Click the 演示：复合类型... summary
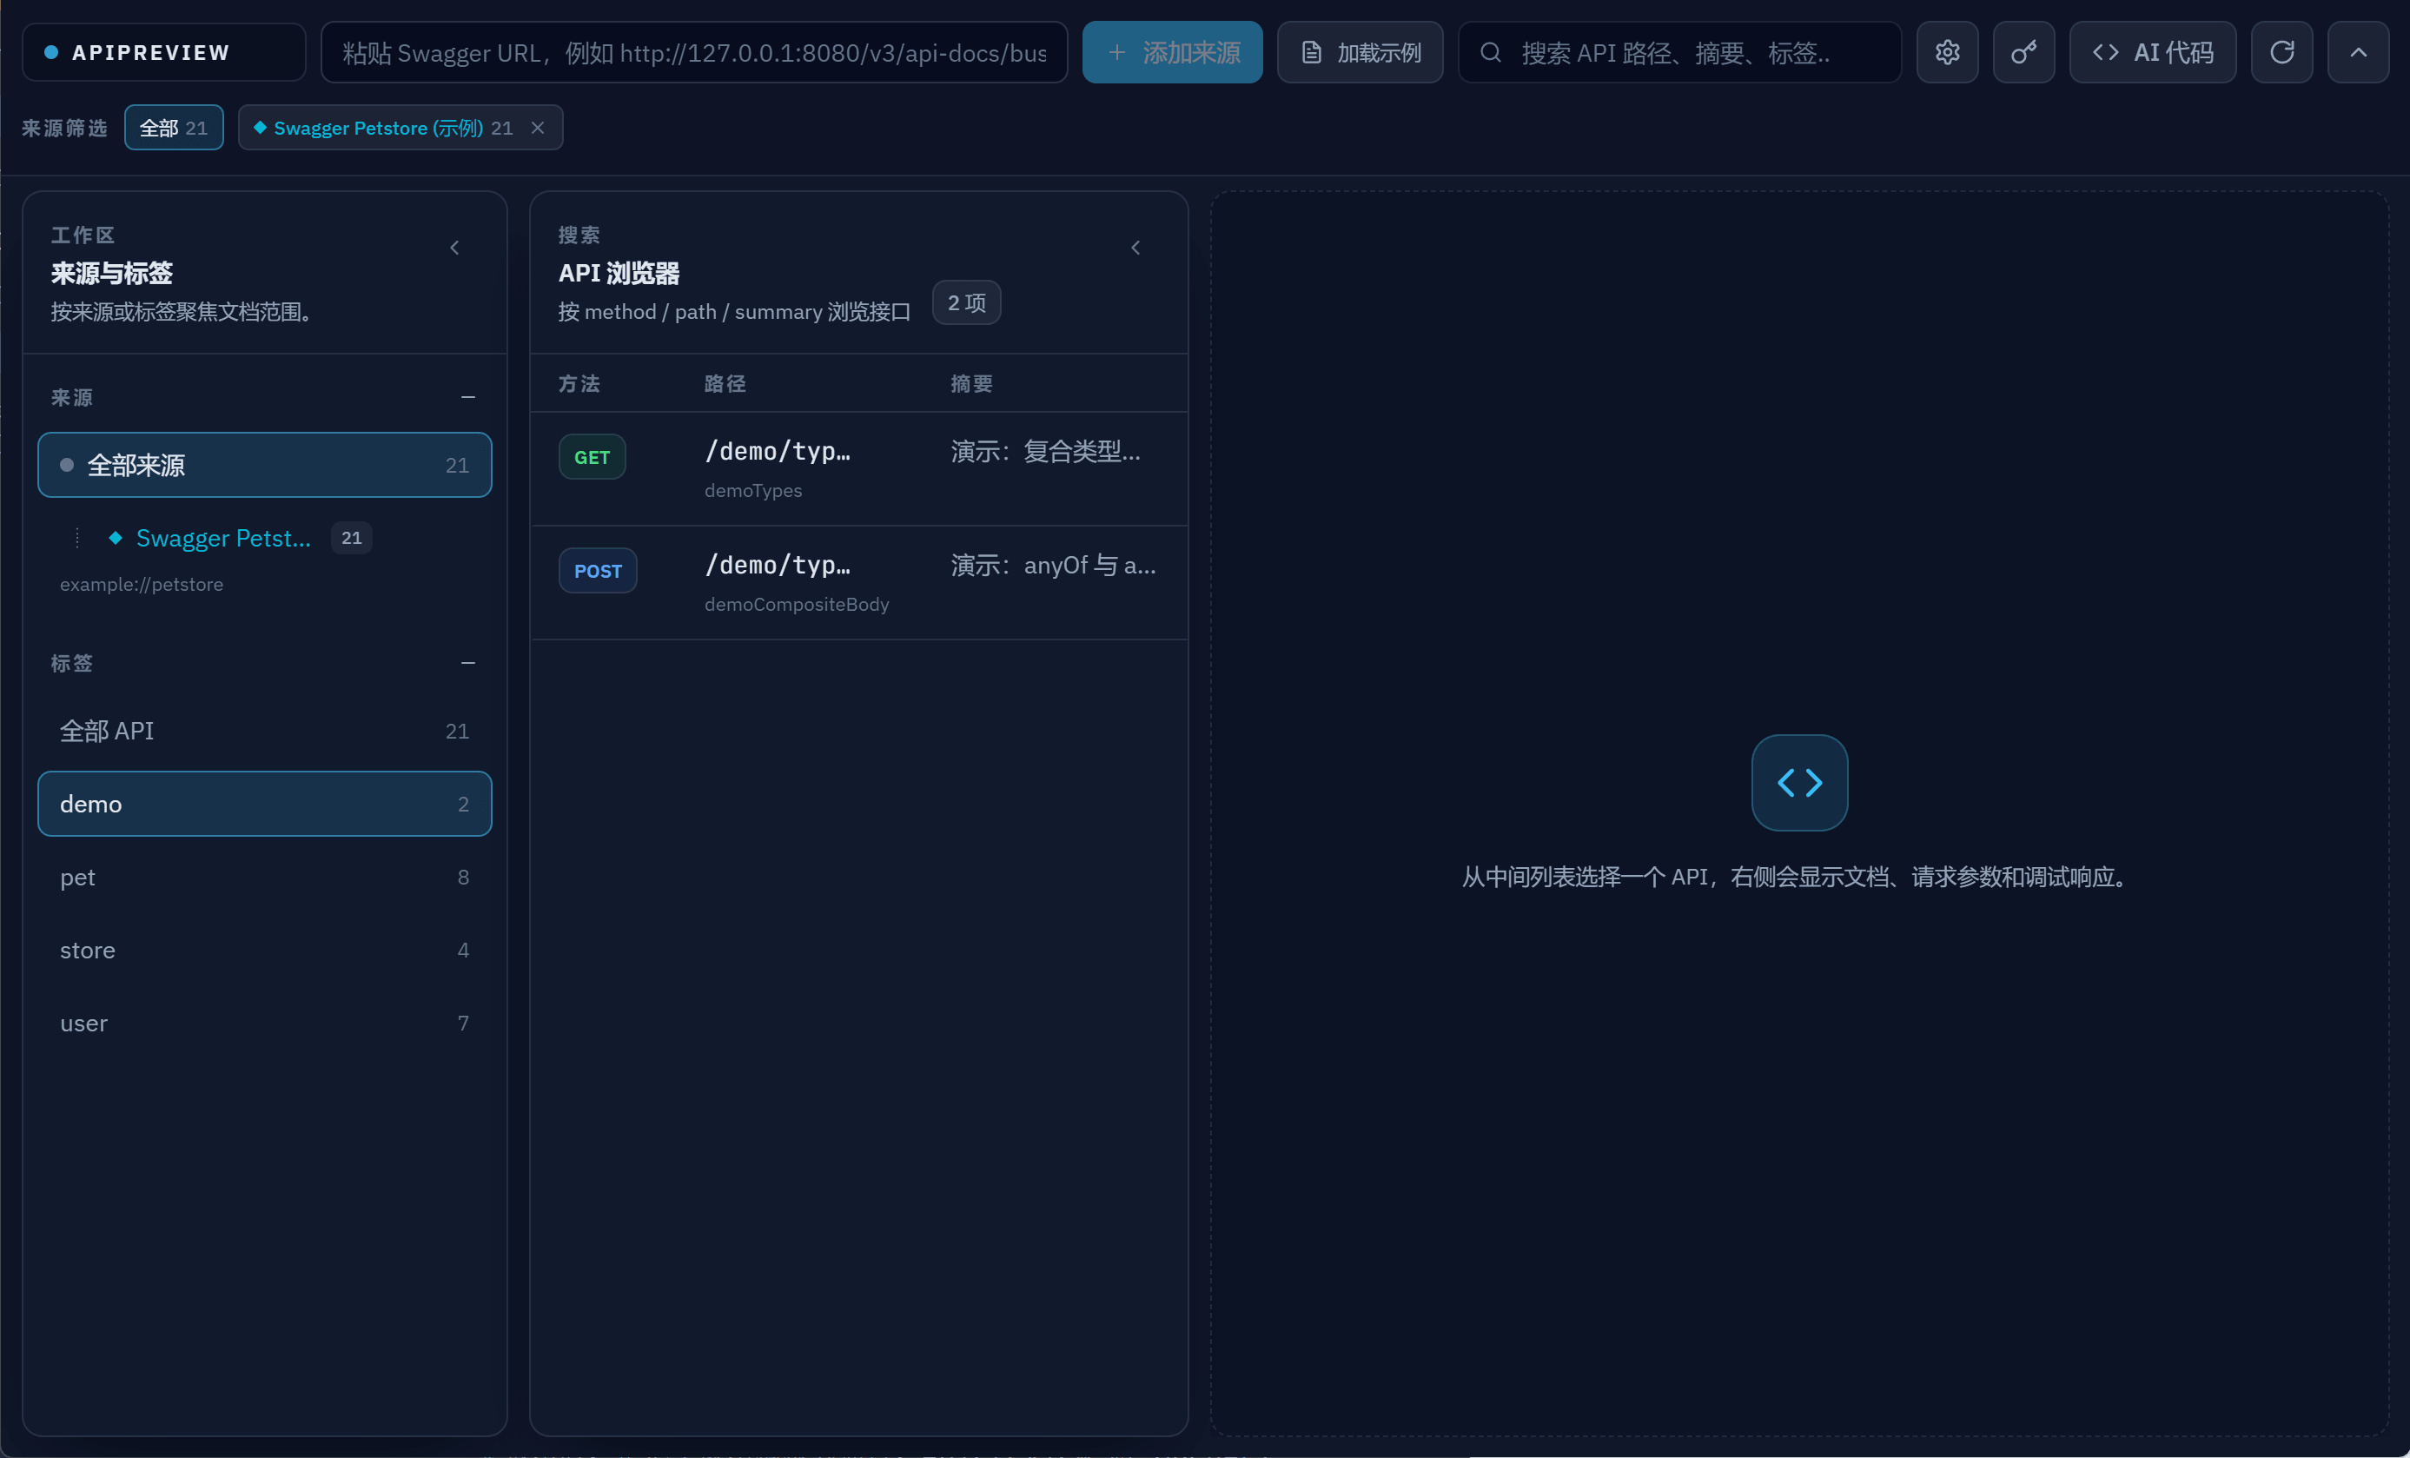 coord(1045,451)
